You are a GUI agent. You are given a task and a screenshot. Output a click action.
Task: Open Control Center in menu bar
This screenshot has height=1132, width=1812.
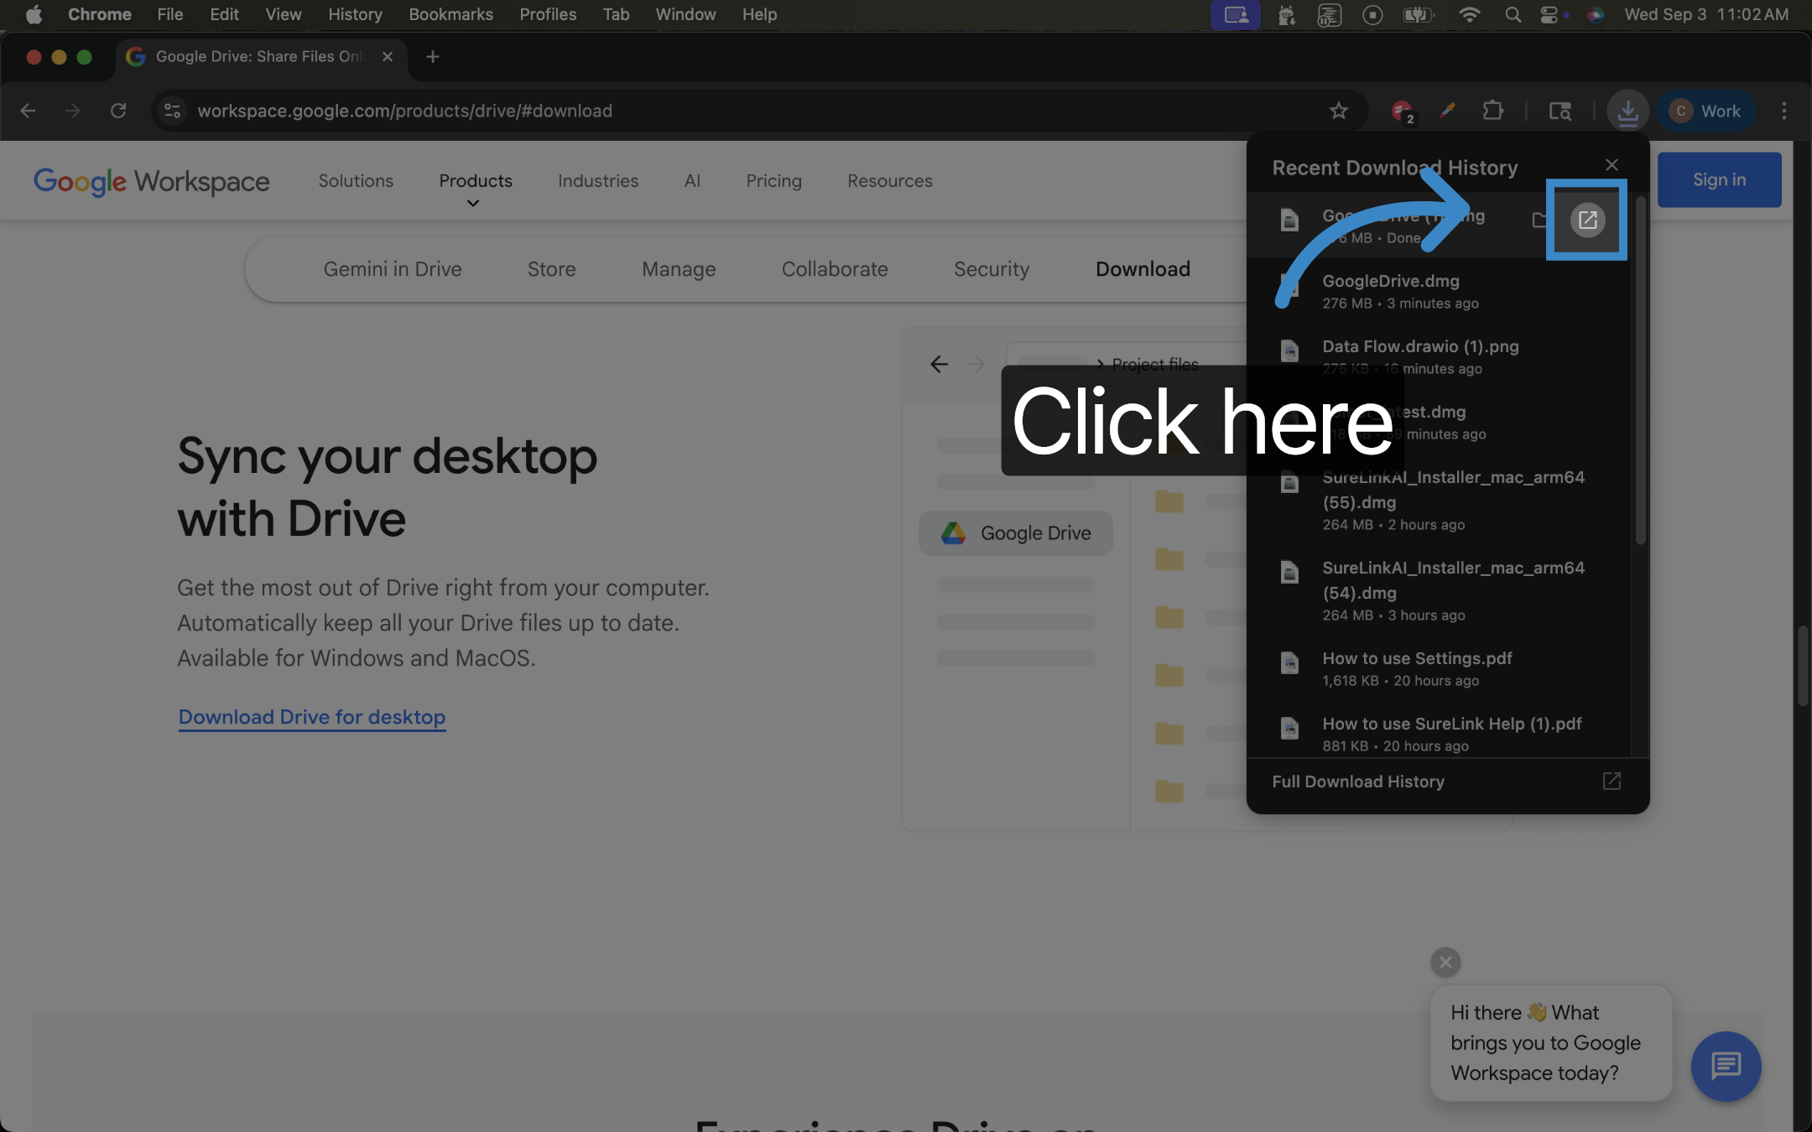(x=1549, y=14)
